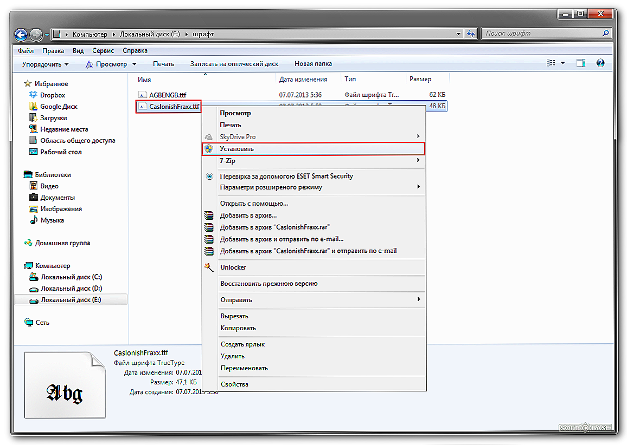Click Записать на оптический диск
The width and height of the screenshot is (627, 445).
pos(234,64)
